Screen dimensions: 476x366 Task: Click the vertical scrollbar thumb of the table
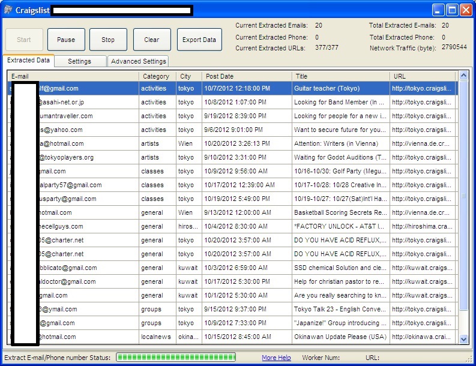(x=463, y=196)
